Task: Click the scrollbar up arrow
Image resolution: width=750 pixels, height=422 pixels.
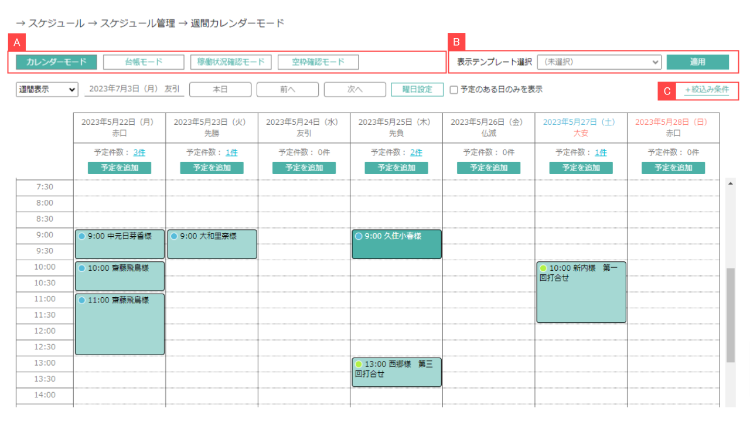Action: pyautogui.click(x=729, y=183)
